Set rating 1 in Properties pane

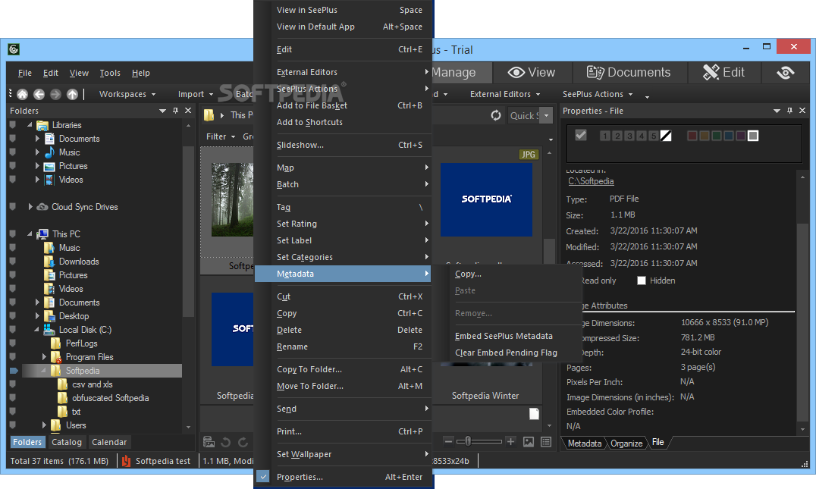pyautogui.click(x=604, y=136)
